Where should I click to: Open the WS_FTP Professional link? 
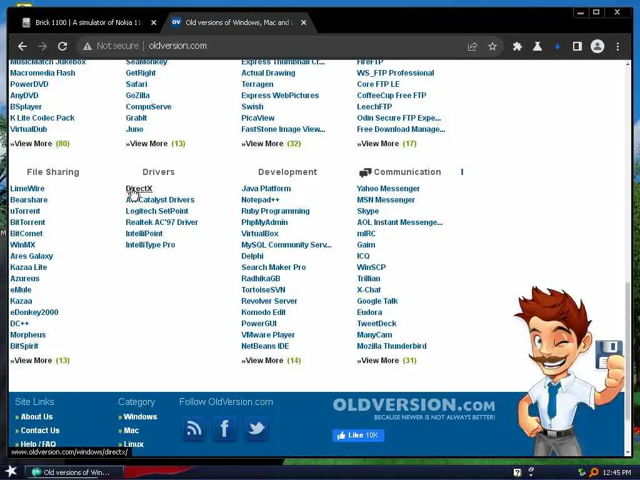(396, 73)
